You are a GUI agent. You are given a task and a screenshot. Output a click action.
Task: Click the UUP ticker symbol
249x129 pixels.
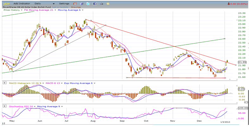click(x=5, y=3)
